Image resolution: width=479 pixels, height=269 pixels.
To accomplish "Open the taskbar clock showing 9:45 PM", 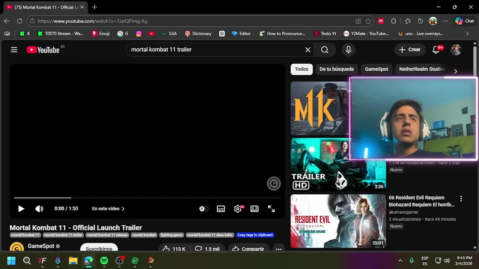I will (x=464, y=260).
